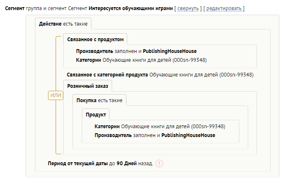This screenshot has height=182, width=287.
Task: Click Категории row inside Продукт block
Action: click(x=160, y=127)
